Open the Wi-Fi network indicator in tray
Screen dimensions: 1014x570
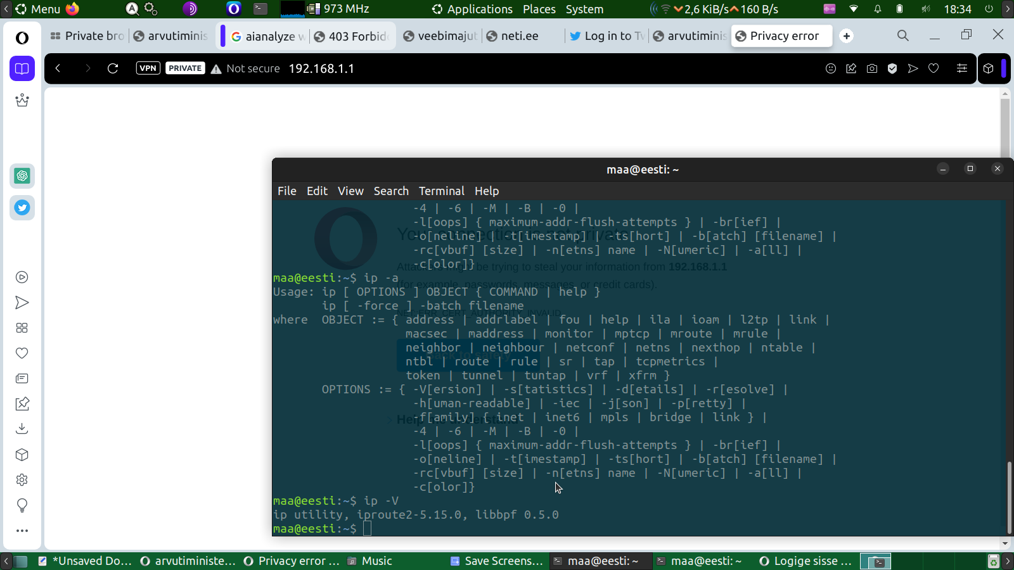854,9
